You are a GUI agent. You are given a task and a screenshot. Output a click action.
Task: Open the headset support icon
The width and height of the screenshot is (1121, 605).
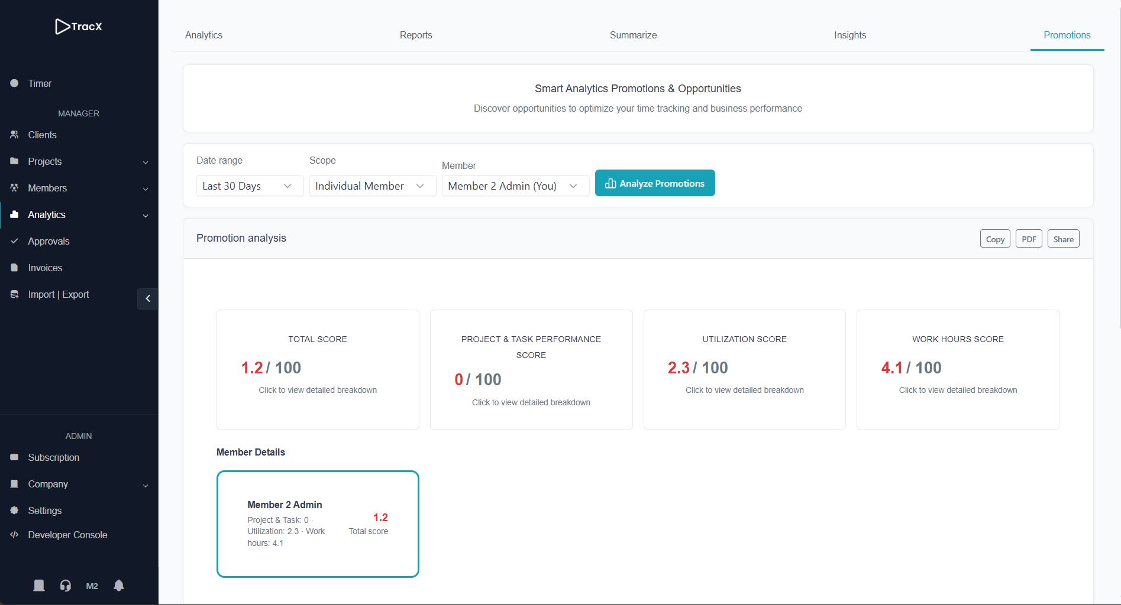[66, 586]
